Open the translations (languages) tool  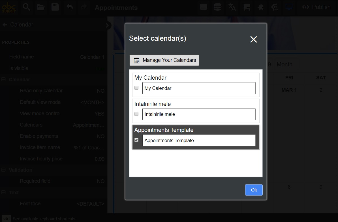pyautogui.click(x=232, y=8)
